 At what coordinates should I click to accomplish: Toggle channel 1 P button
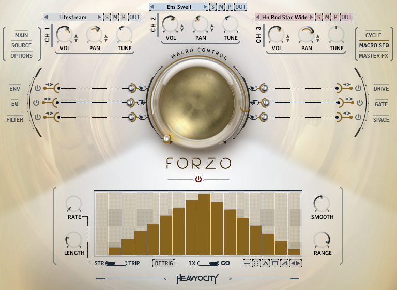pos(124,17)
